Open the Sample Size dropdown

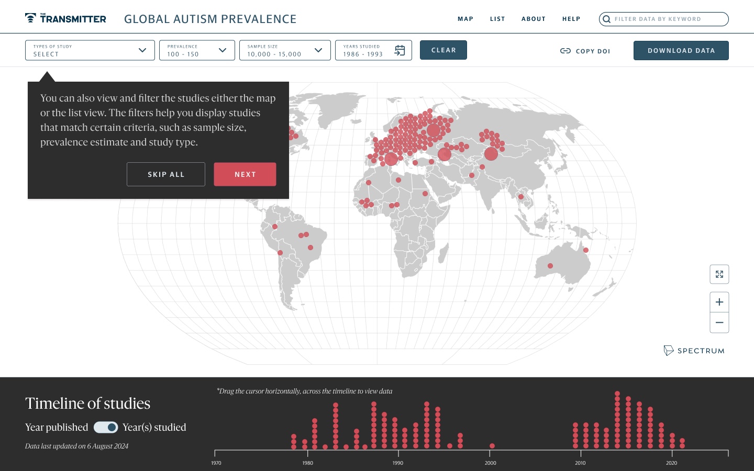285,50
